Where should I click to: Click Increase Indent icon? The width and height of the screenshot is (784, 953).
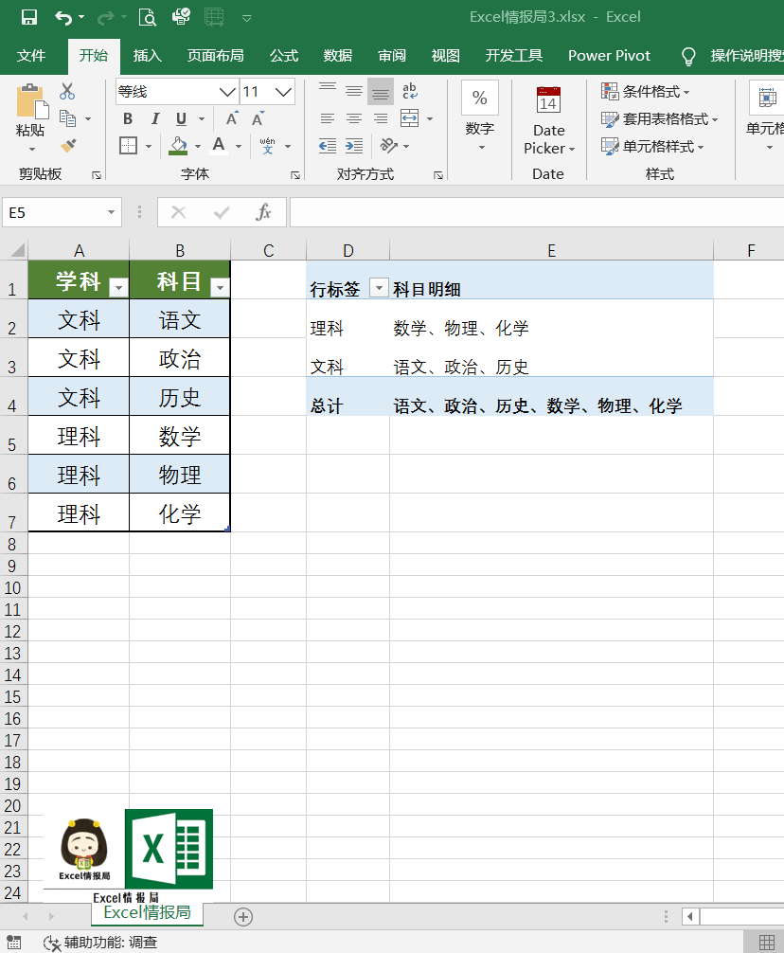pyautogui.click(x=354, y=146)
